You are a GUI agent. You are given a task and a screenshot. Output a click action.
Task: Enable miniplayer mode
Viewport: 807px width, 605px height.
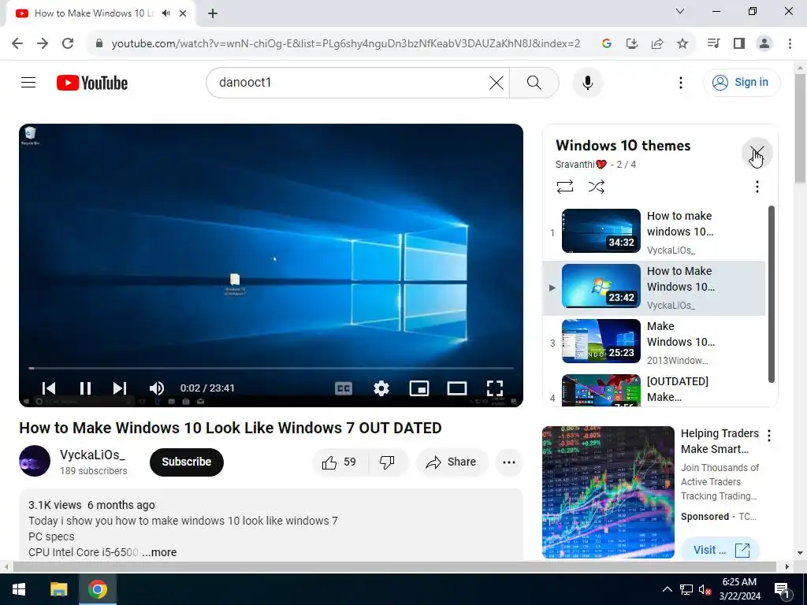419,388
